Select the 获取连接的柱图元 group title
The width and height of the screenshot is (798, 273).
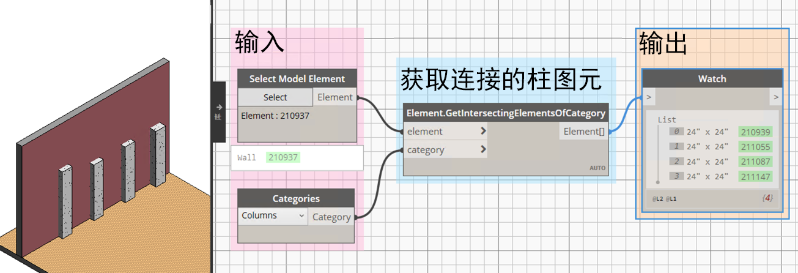501,80
